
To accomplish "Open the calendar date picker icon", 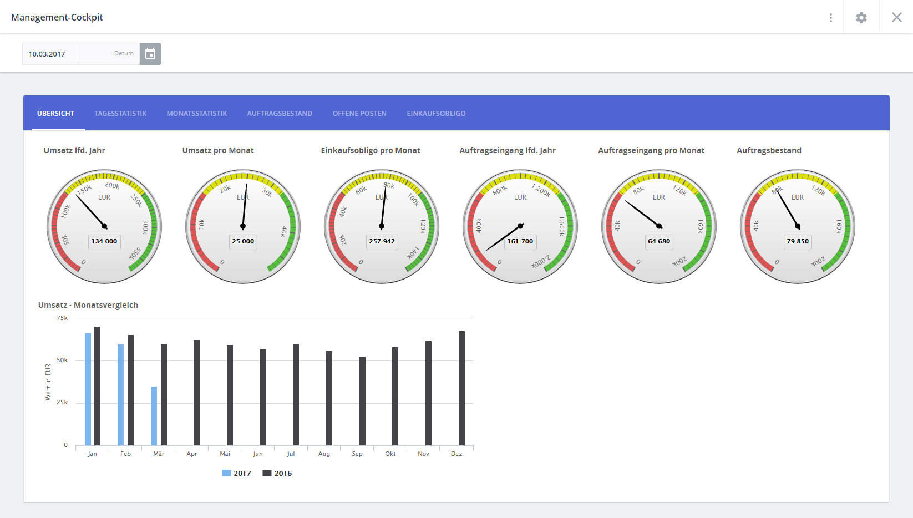I will (x=150, y=54).
